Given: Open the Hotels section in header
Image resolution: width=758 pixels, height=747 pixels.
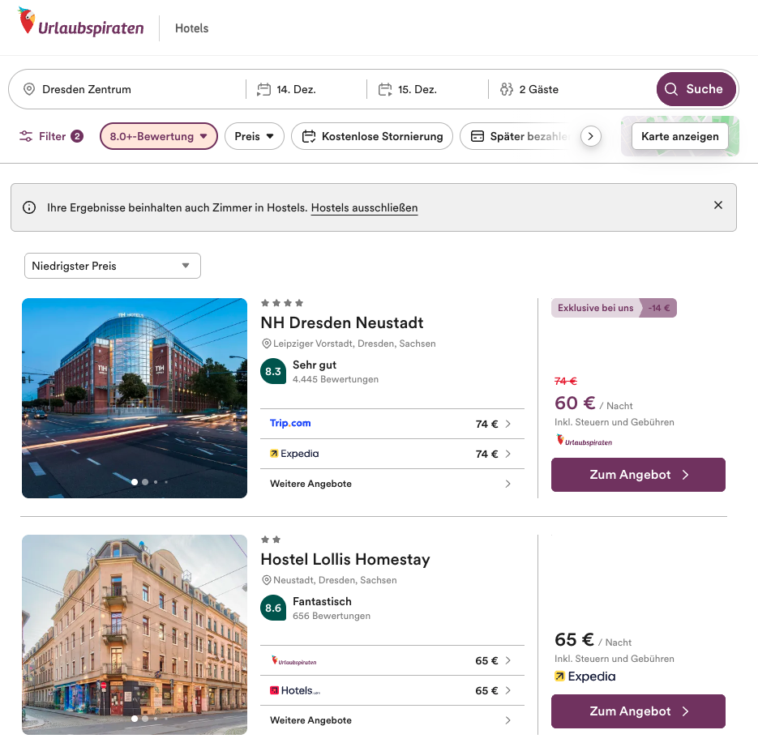Looking at the screenshot, I should [x=191, y=28].
